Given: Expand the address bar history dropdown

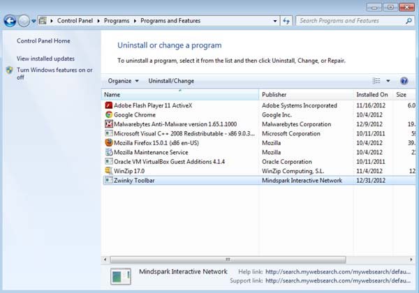Looking at the screenshot, I should click(x=273, y=21).
